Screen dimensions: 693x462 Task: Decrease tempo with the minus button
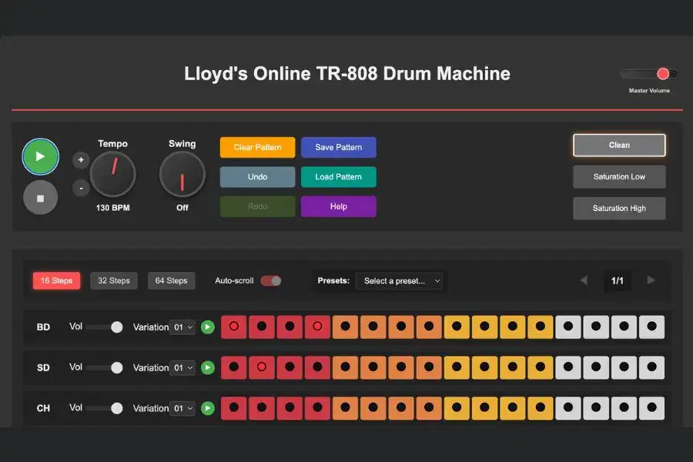(x=81, y=188)
